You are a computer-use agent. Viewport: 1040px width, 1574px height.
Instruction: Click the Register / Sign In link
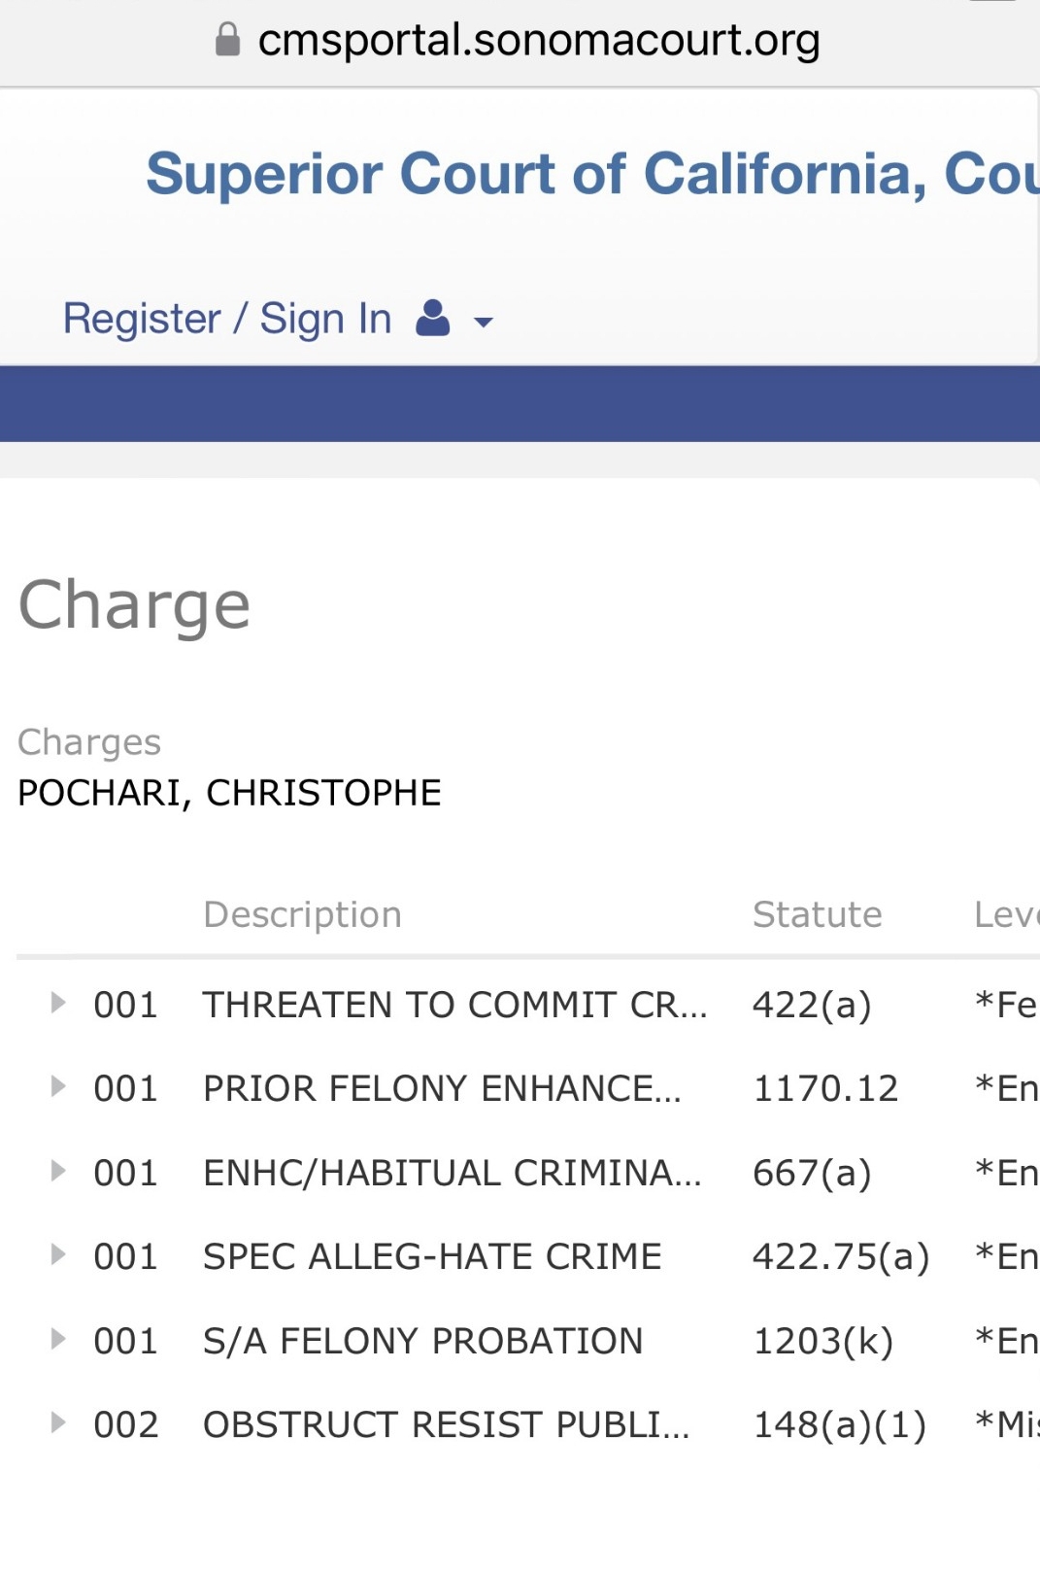(x=227, y=319)
